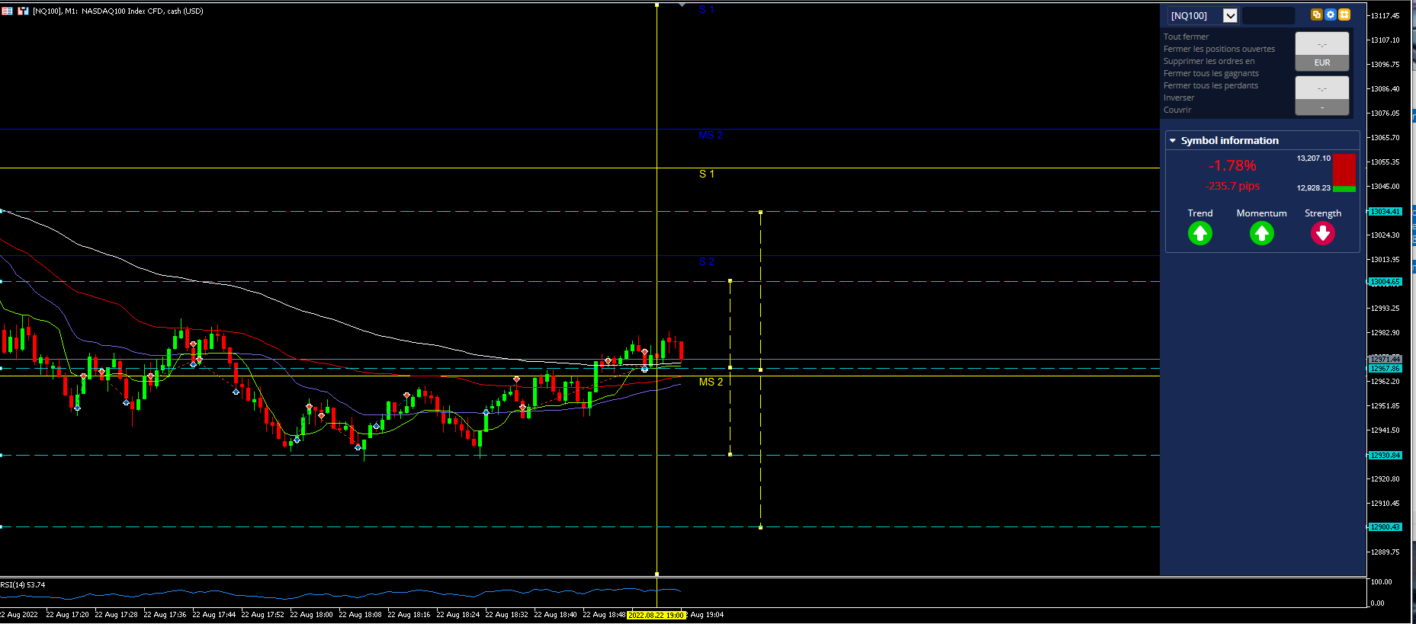Click the Inverser option
The height and width of the screenshot is (624, 1416).
[1179, 98]
